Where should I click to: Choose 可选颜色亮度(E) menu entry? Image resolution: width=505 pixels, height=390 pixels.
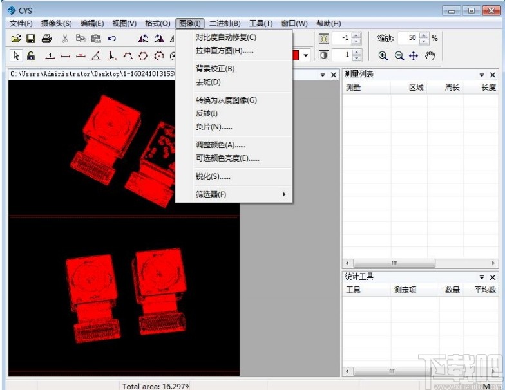pyautogui.click(x=234, y=158)
